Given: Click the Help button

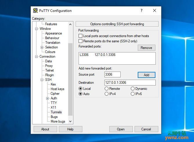Looking at the screenshot, I should click(x=70, y=129).
